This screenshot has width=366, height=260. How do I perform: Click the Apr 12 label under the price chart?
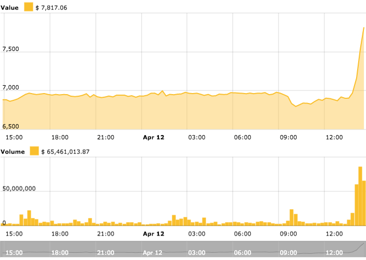pyautogui.click(x=154, y=137)
